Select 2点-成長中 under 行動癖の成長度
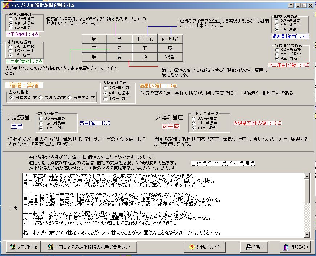Viewport: 316px width, 256px height. point(277,54)
